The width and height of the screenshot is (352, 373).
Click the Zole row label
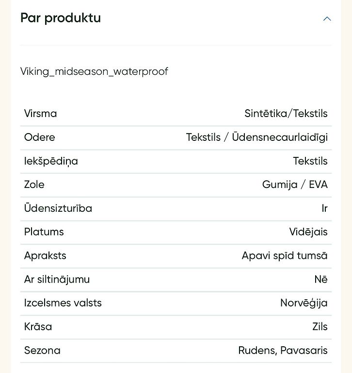(34, 185)
